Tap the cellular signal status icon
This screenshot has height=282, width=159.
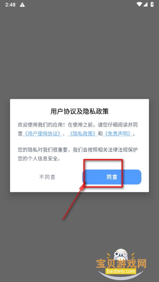click(145, 4)
